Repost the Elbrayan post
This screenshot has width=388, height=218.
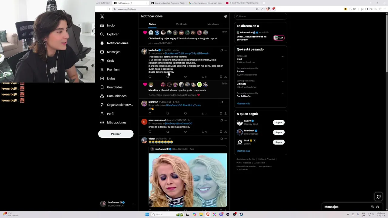tap(168, 114)
